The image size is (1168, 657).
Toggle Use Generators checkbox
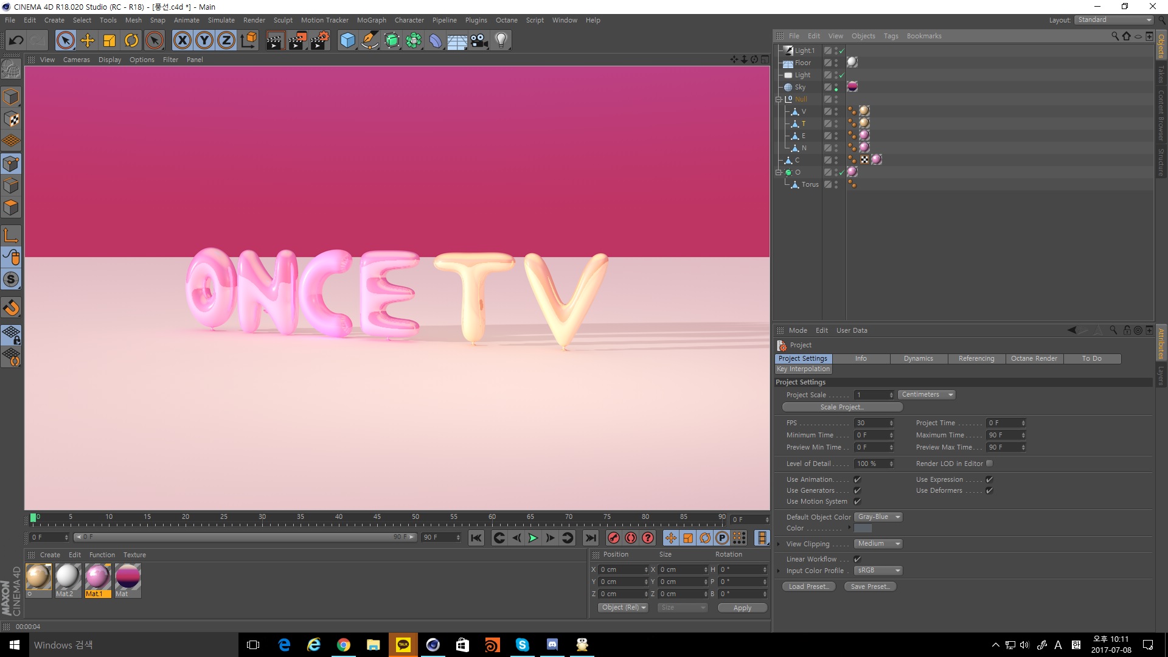857,490
